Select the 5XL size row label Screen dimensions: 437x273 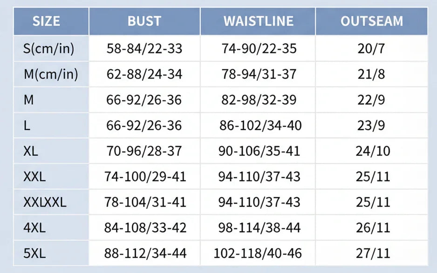pyautogui.click(x=34, y=253)
